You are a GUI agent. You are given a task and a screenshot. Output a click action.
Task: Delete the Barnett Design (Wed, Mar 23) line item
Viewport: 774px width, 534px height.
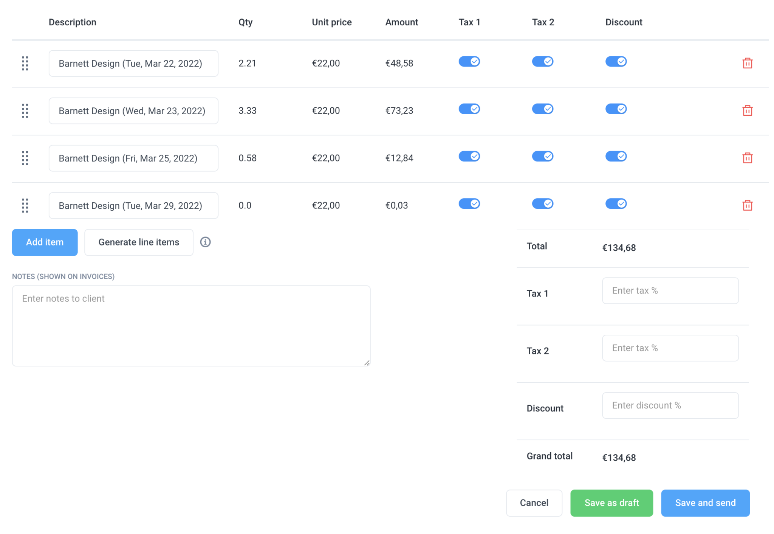[x=747, y=111]
